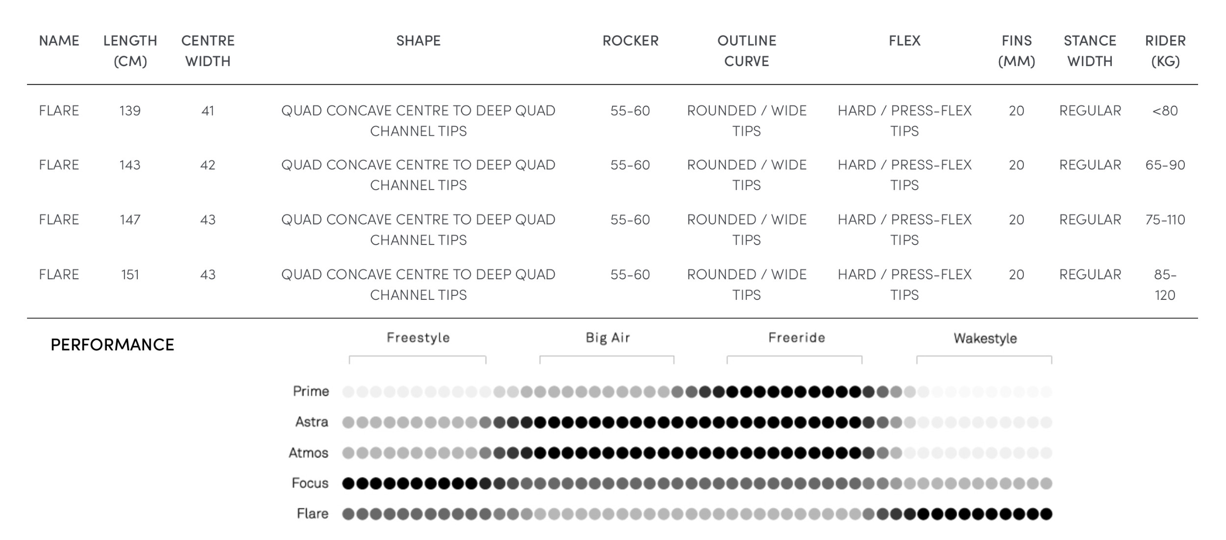Screen dimensions: 1226x540
Task: Select the SHAPE column header
Action: click(418, 41)
